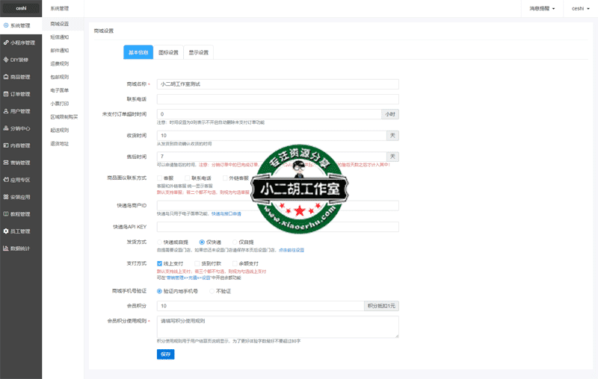
Task: Select the 仅快递 delivery radio
Action: 202,242
